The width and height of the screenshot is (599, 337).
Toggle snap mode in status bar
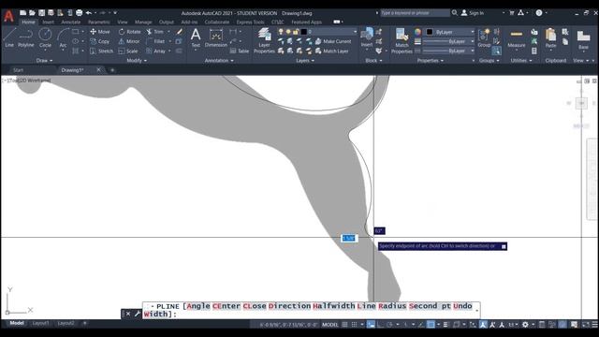point(354,325)
